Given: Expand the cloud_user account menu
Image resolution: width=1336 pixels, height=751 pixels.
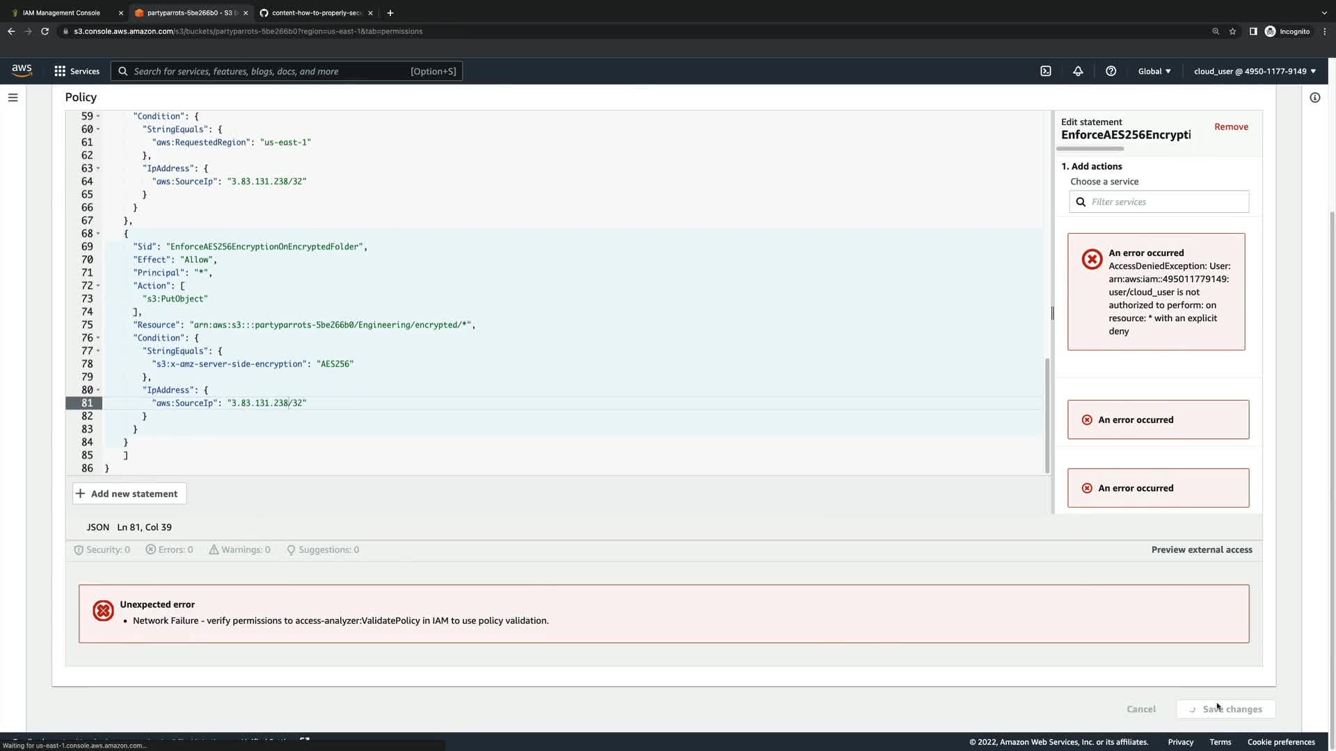Looking at the screenshot, I should click(1255, 71).
